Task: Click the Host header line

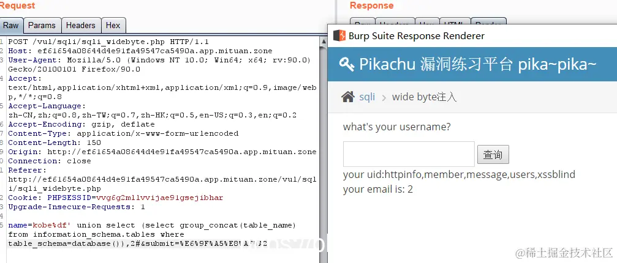Action: click(x=140, y=51)
